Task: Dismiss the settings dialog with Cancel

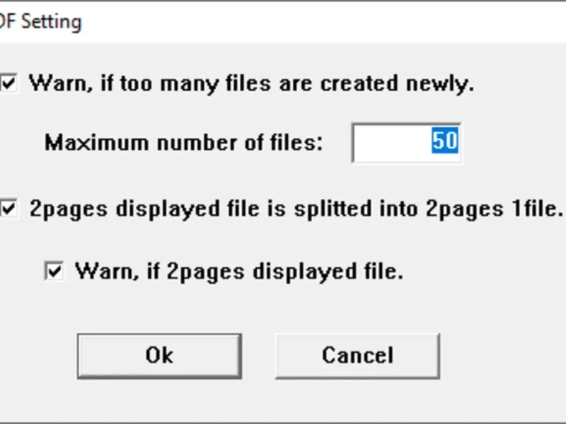Action: coord(357,355)
